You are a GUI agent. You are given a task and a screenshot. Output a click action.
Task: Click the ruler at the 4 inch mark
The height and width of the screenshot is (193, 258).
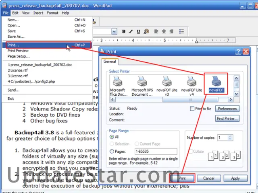click(x=133, y=40)
